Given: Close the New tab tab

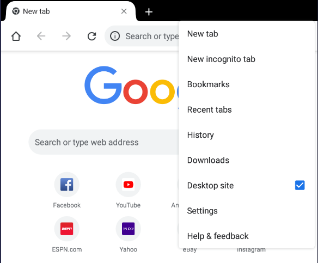Looking at the screenshot, I should click(x=124, y=11).
